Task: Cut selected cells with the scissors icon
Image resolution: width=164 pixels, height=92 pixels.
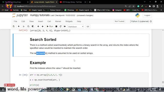Action: pyautogui.click(x=24, y=27)
